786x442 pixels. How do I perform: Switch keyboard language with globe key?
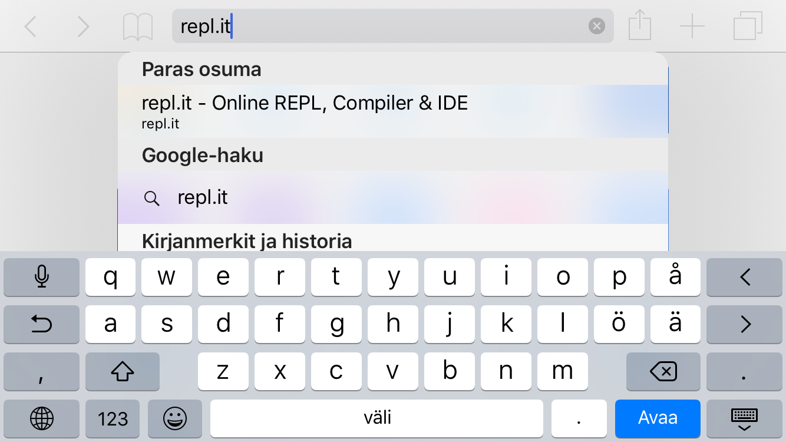coord(41,418)
